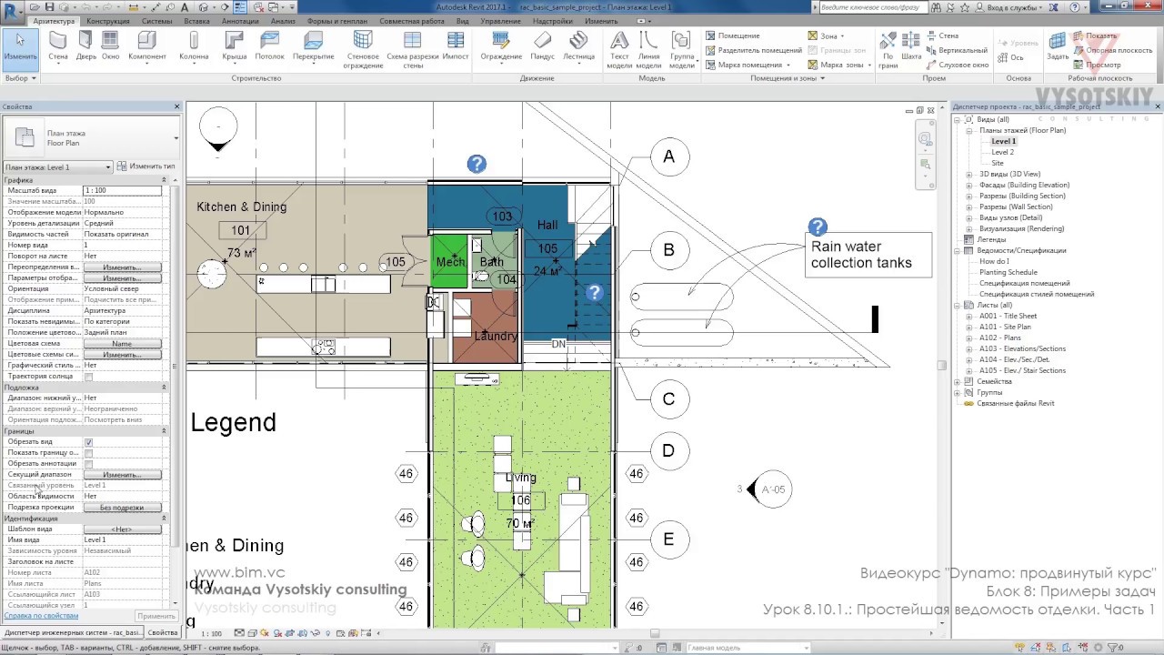The image size is (1164, 655).
Task: Open the План этажа: Level 1 dropdown
Action: coord(57,166)
